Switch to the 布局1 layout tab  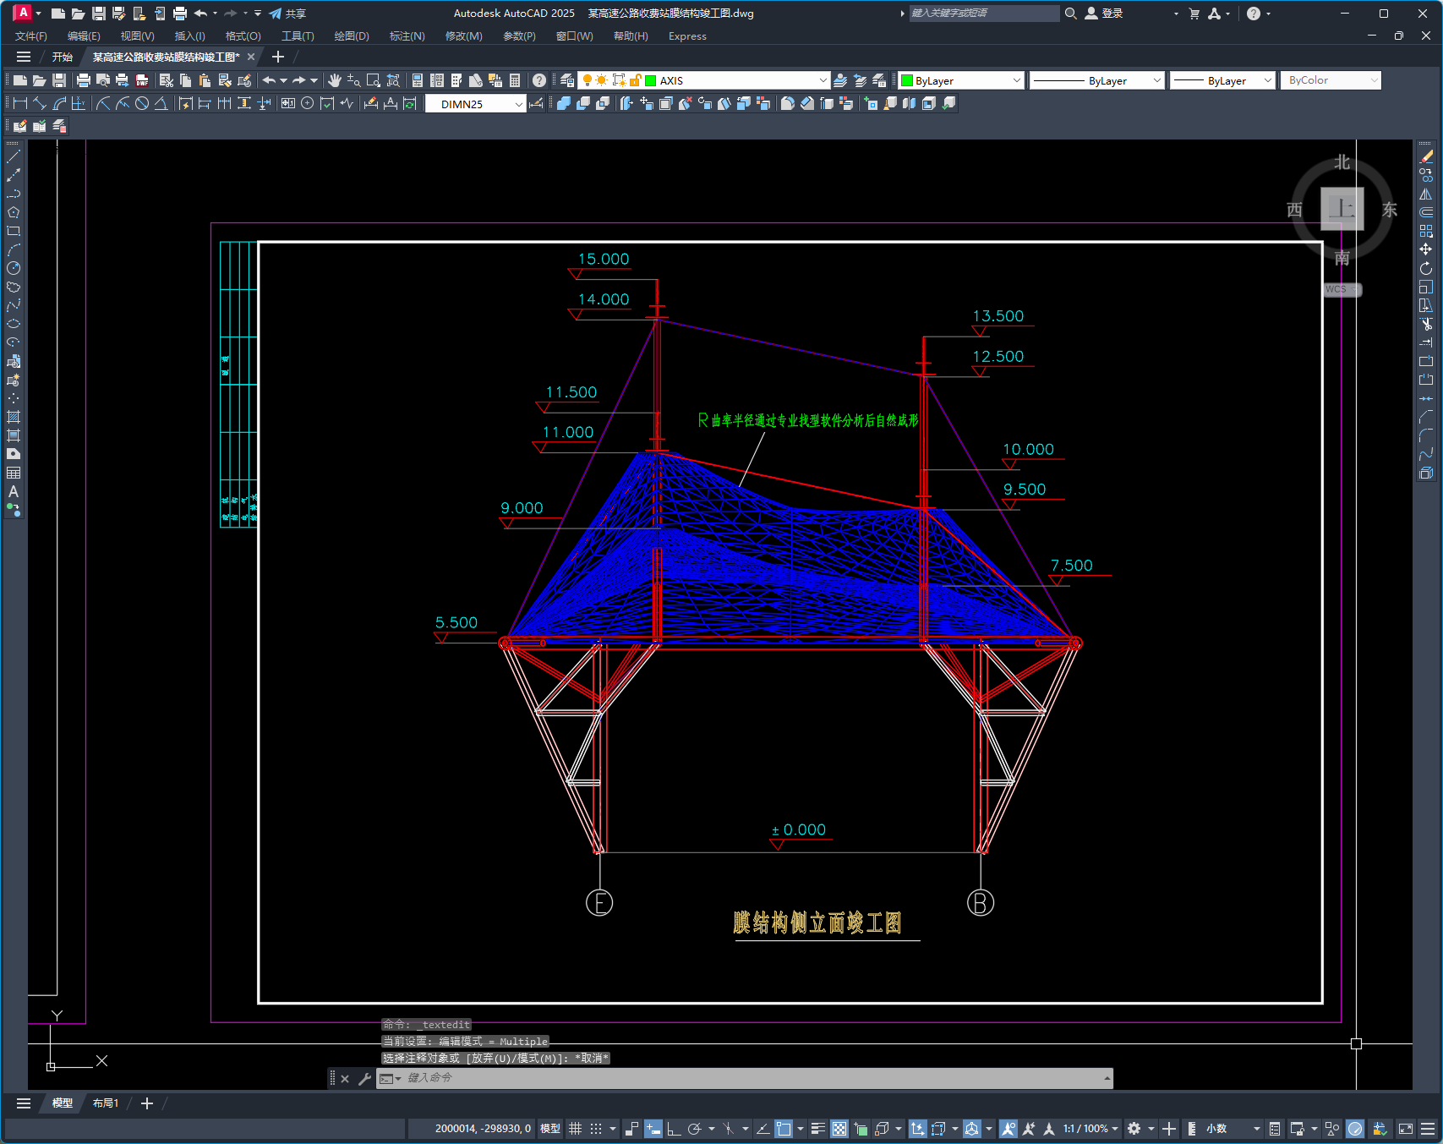tap(106, 1103)
